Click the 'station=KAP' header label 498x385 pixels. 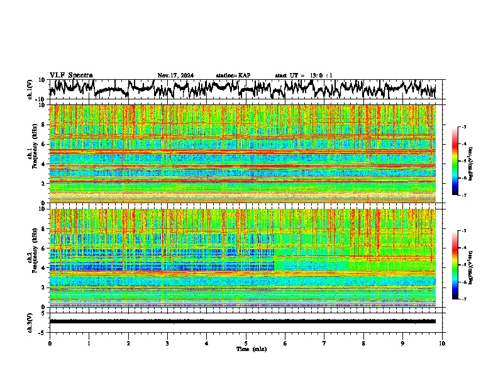[233, 75]
